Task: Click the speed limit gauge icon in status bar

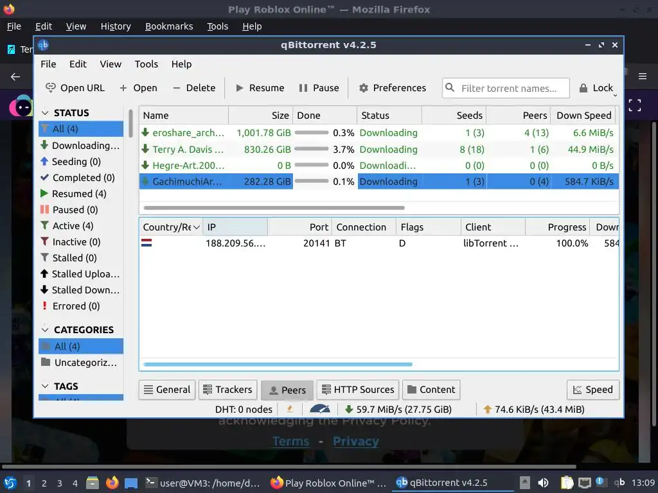Action: [x=320, y=409]
